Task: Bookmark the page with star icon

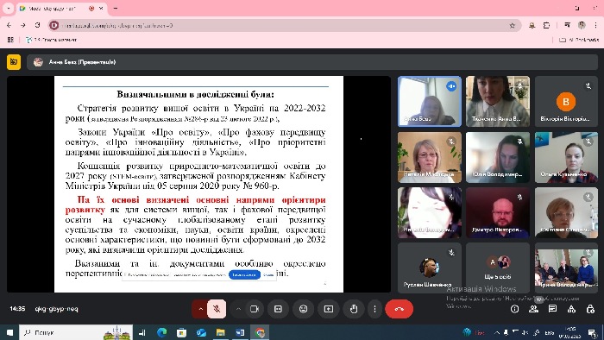Action: pos(512,25)
